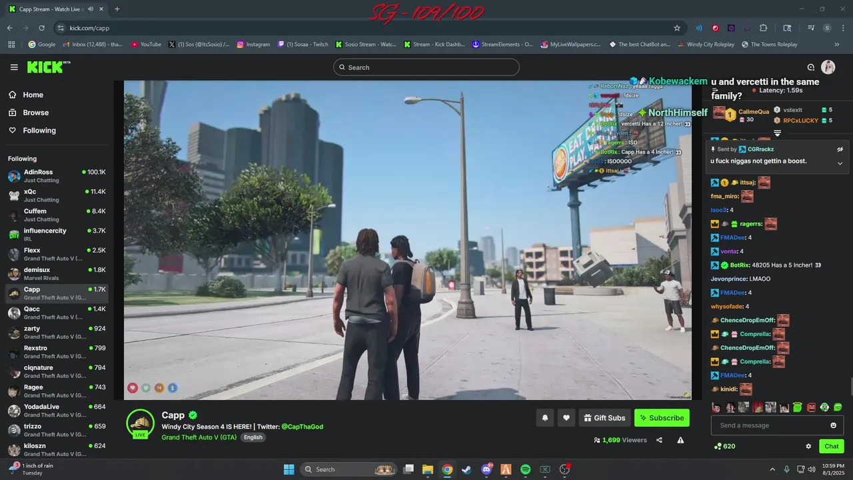
Task: Open the Chrome apps grid icon
Action: (x=11, y=45)
